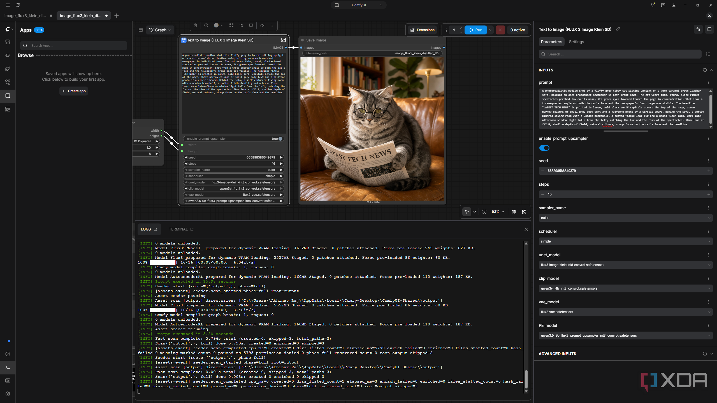Open the scheduler simple dropdown

(x=625, y=241)
